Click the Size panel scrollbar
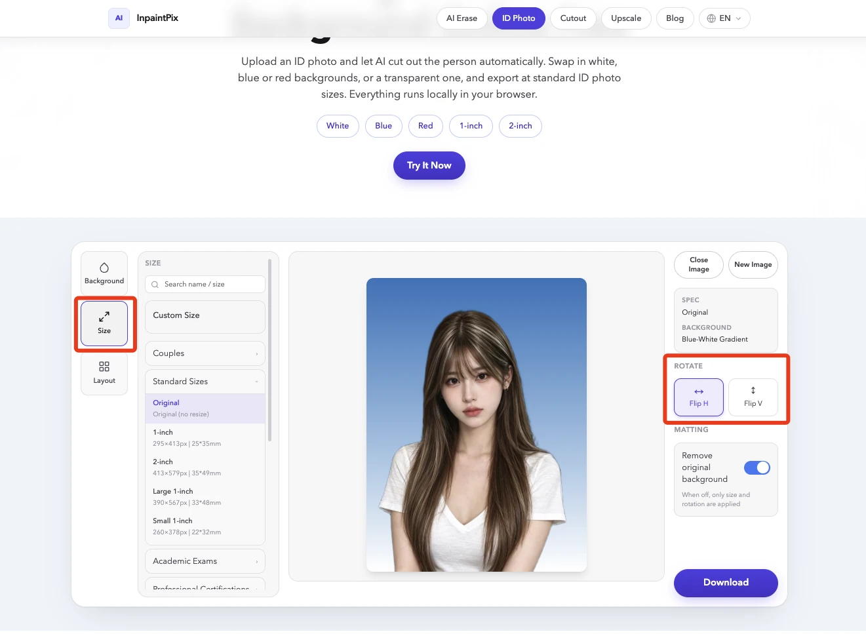Viewport: 866px width, 634px height. click(x=269, y=350)
